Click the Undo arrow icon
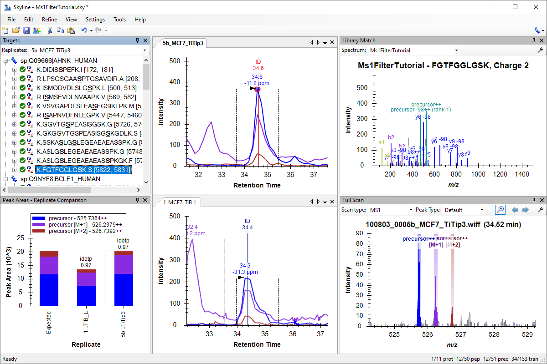 point(84,30)
